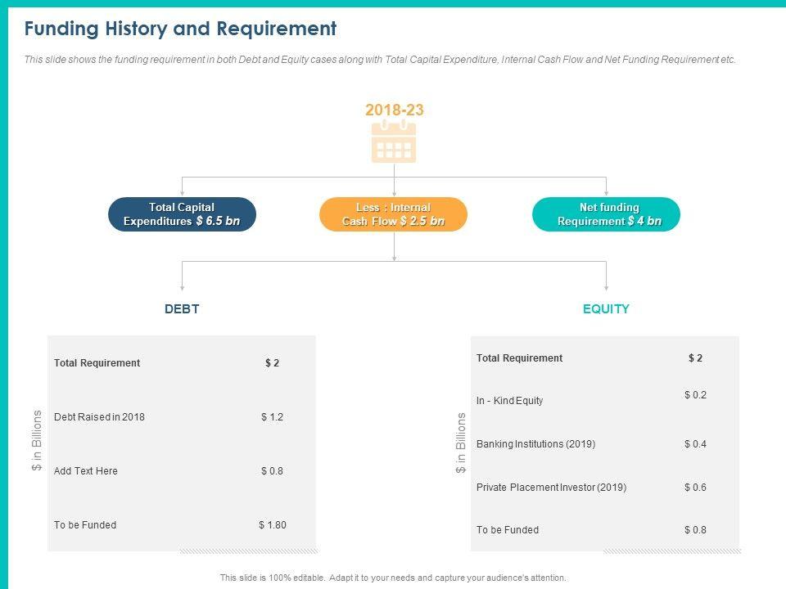Click the slide title Funding History and Requirement
This screenshot has height=589, width=786.
click(180, 29)
